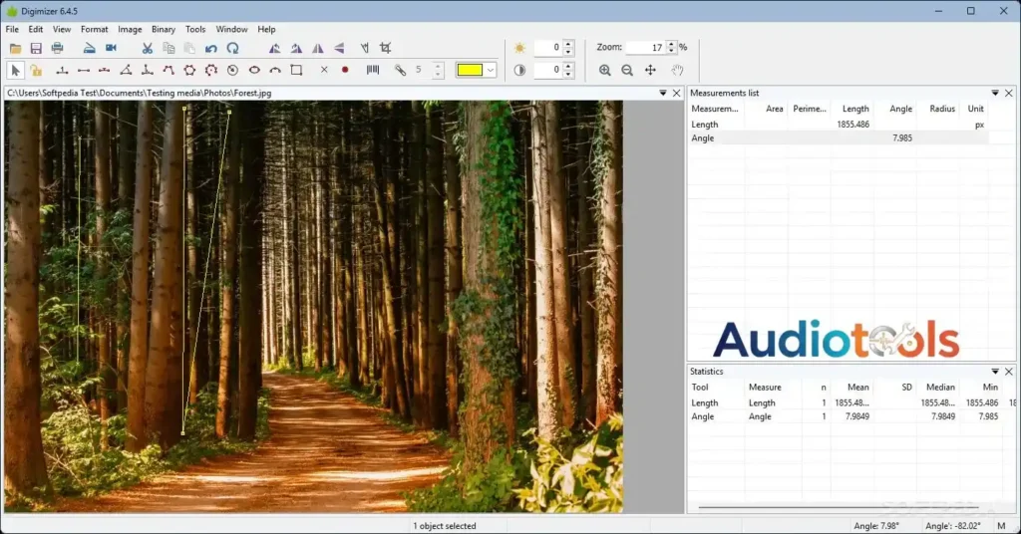Open the Edit menu
The height and width of the screenshot is (534, 1021).
35,29
